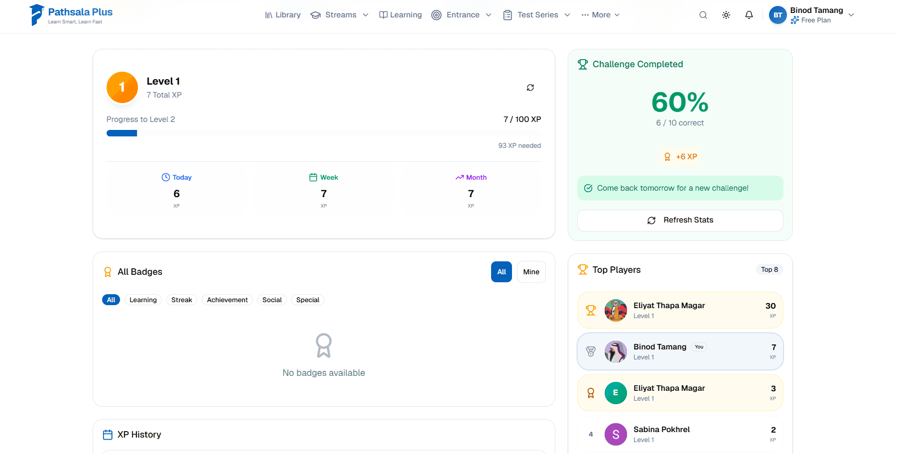897x454 pixels.
Task: Filter badges by Learning
Action: coord(143,300)
